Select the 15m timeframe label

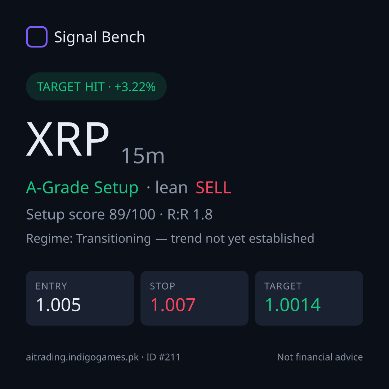tap(143, 156)
